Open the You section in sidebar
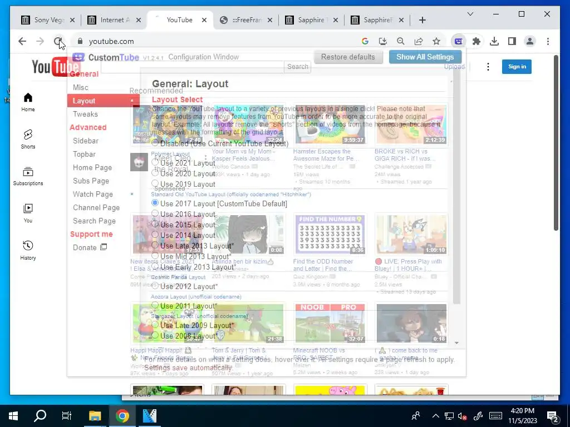Screen dimensions: 570x427 tap(28, 213)
